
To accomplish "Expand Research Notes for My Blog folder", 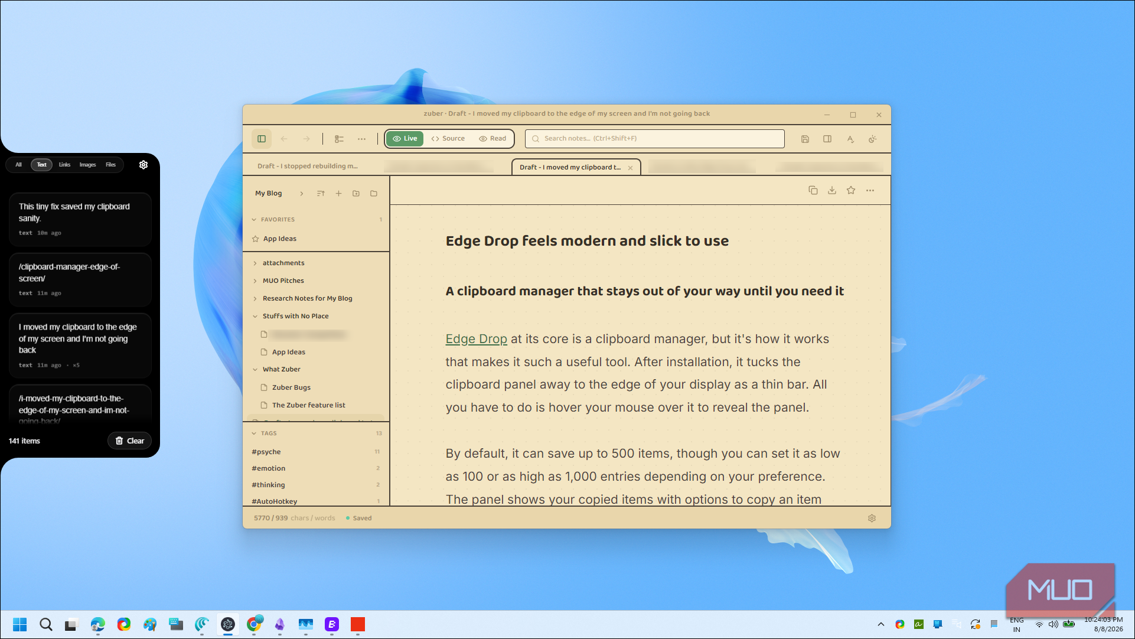I will pyautogui.click(x=255, y=299).
